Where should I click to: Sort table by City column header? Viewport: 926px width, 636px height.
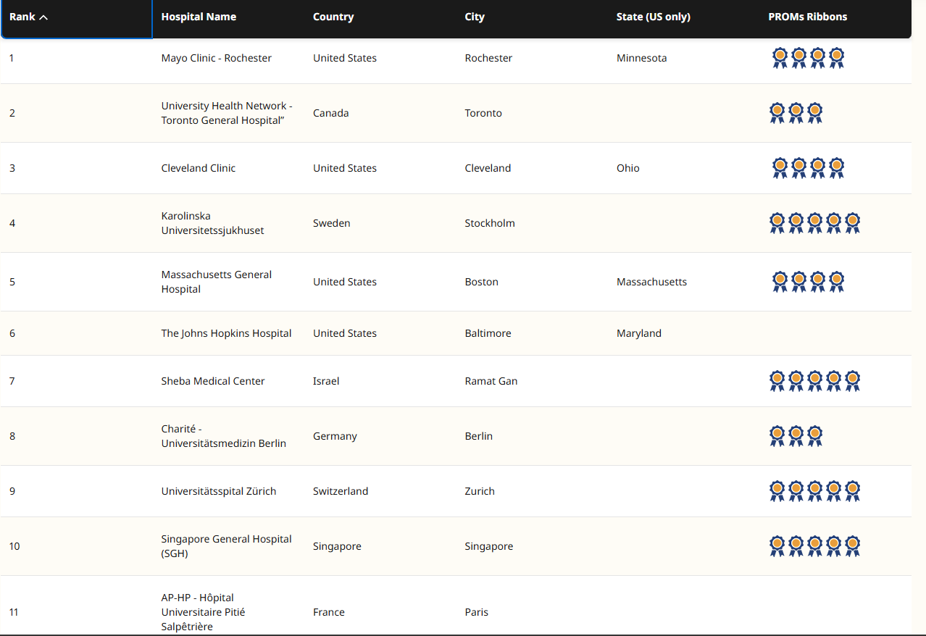coord(475,17)
